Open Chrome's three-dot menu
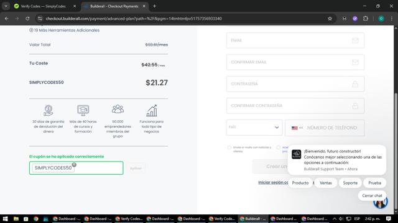 pyautogui.click(x=391, y=19)
